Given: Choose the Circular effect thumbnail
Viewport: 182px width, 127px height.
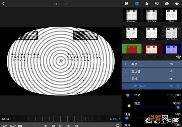Looking at the screenshot, I should pos(152,33).
